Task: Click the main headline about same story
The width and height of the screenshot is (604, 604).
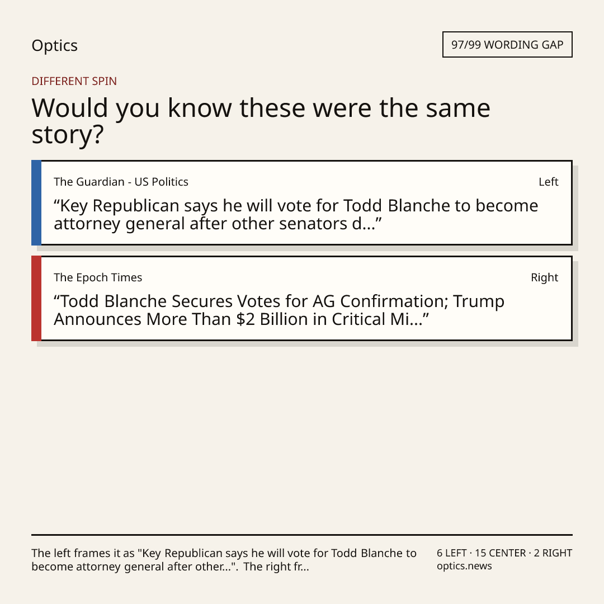Action: coord(261,121)
